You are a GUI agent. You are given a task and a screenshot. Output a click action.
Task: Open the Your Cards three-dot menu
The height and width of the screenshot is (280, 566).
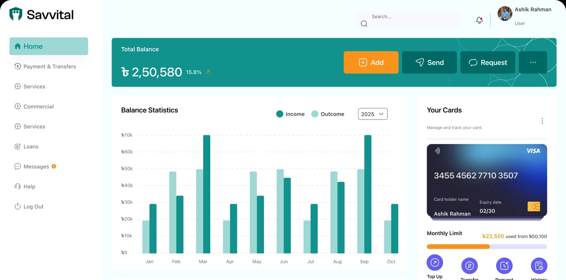pyautogui.click(x=542, y=121)
